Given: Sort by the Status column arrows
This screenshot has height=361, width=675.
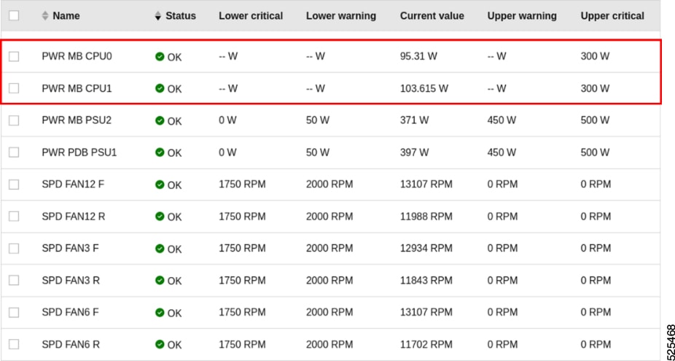Looking at the screenshot, I should (x=158, y=16).
